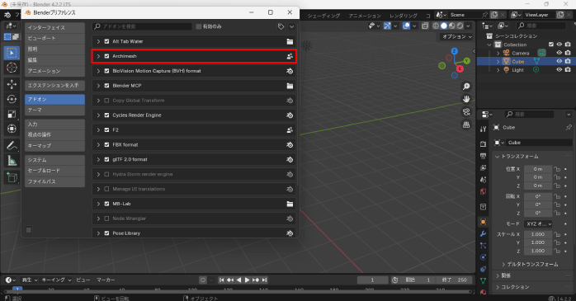576x301 pixels.
Task: Select the Add Cube tool
Action: 12,177
